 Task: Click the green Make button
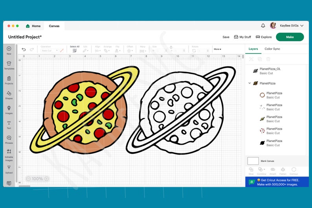pyautogui.click(x=290, y=37)
